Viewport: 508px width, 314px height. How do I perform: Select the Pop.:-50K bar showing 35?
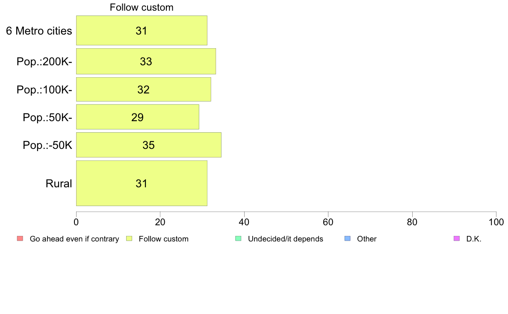pos(149,145)
